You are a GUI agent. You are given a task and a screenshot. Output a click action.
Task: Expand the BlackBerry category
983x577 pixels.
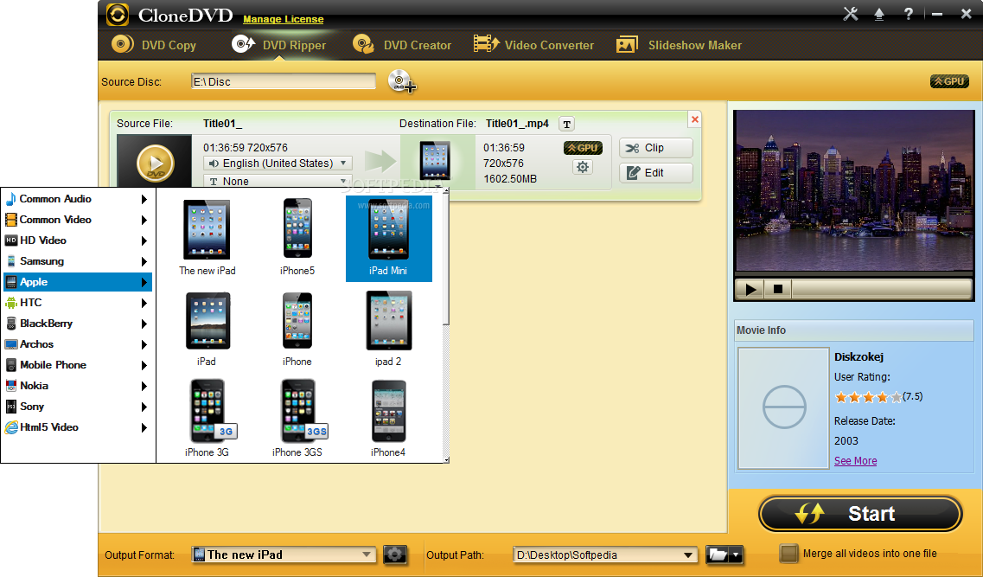coord(78,323)
